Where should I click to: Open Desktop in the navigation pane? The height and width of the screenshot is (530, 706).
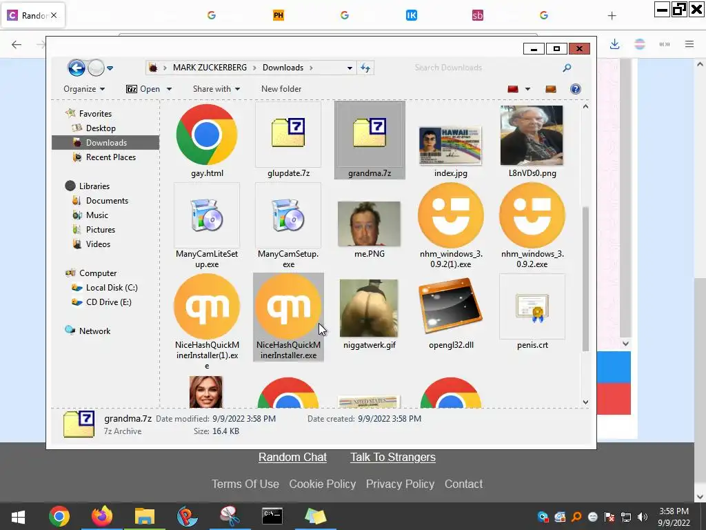(101, 128)
